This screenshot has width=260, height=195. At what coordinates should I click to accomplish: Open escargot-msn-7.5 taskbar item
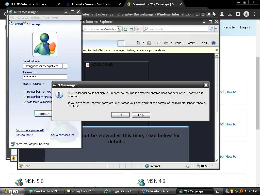coord(83,191)
